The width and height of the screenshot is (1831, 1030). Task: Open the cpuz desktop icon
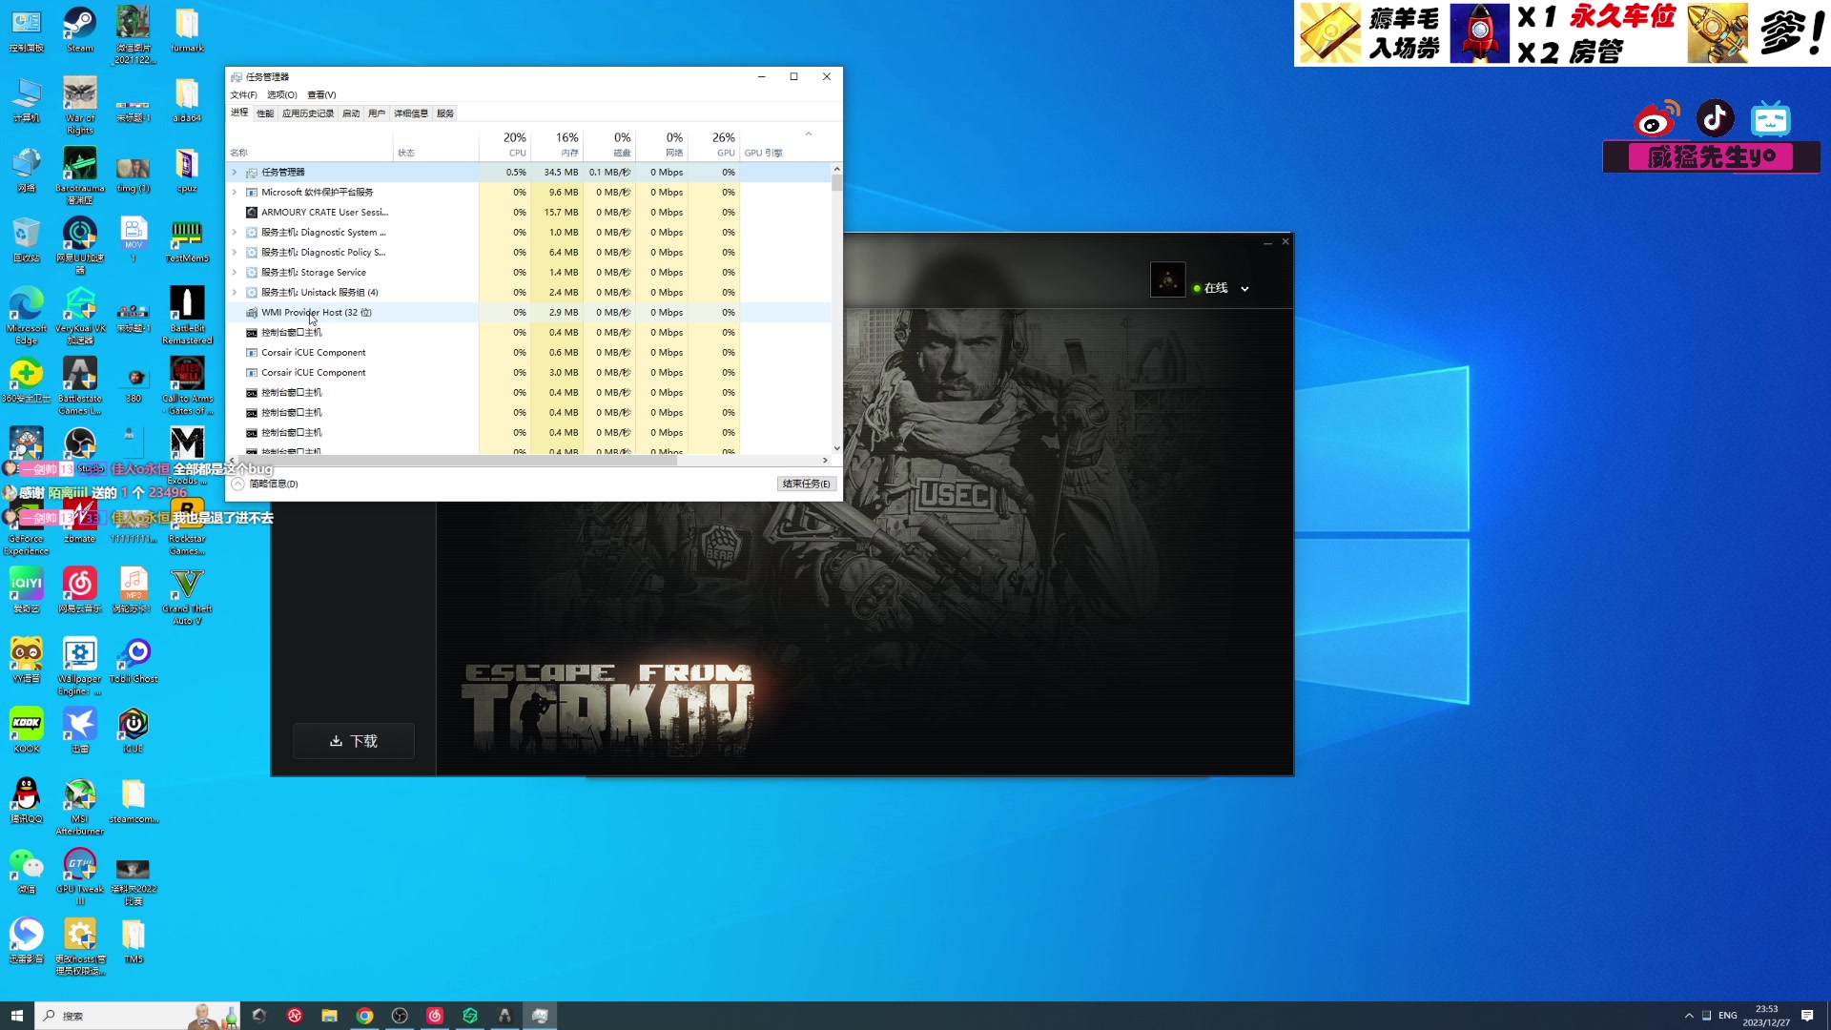[x=187, y=170]
